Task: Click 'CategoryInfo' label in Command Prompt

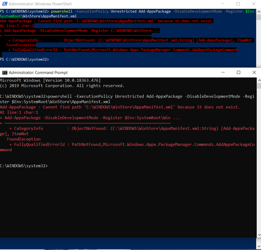Action: (x=29, y=128)
